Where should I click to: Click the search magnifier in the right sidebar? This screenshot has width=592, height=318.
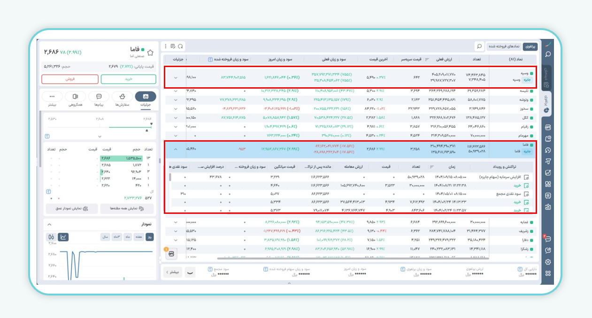pos(547,54)
